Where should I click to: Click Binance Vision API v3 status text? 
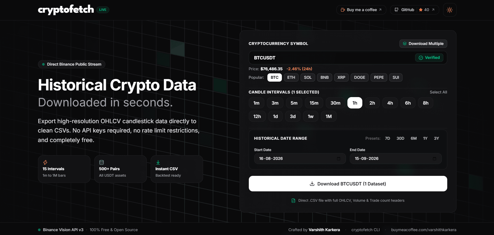(63, 230)
